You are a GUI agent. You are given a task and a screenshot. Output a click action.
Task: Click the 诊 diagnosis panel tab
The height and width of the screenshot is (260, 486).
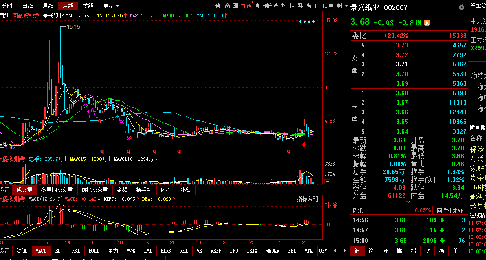[371, 251]
